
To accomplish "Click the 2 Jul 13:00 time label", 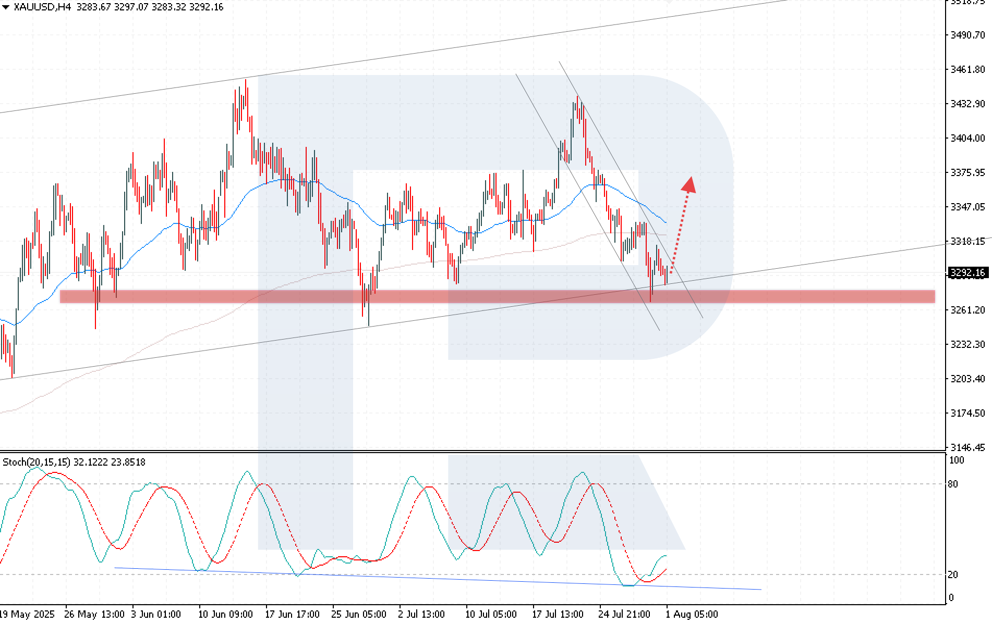I will click(x=421, y=614).
